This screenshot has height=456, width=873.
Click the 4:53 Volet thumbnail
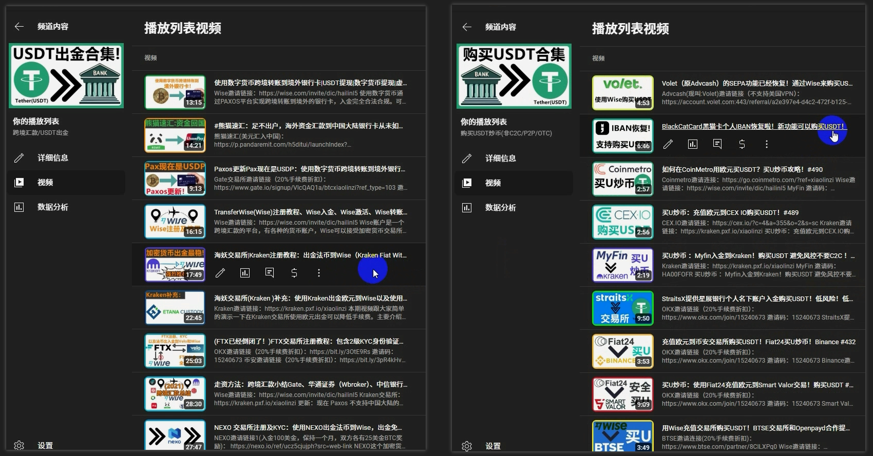[x=623, y=93]
